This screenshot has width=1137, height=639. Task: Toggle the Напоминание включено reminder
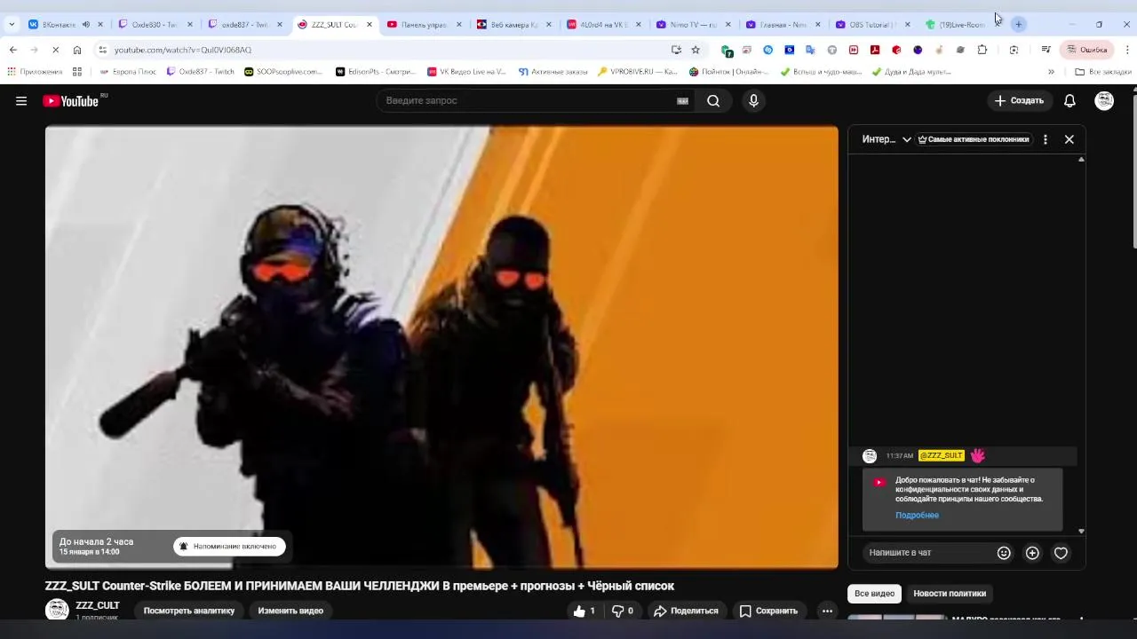[229, 546]
